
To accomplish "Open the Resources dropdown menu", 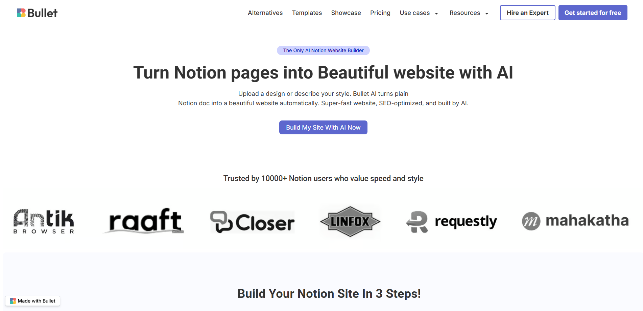I will tap(465, 13).
